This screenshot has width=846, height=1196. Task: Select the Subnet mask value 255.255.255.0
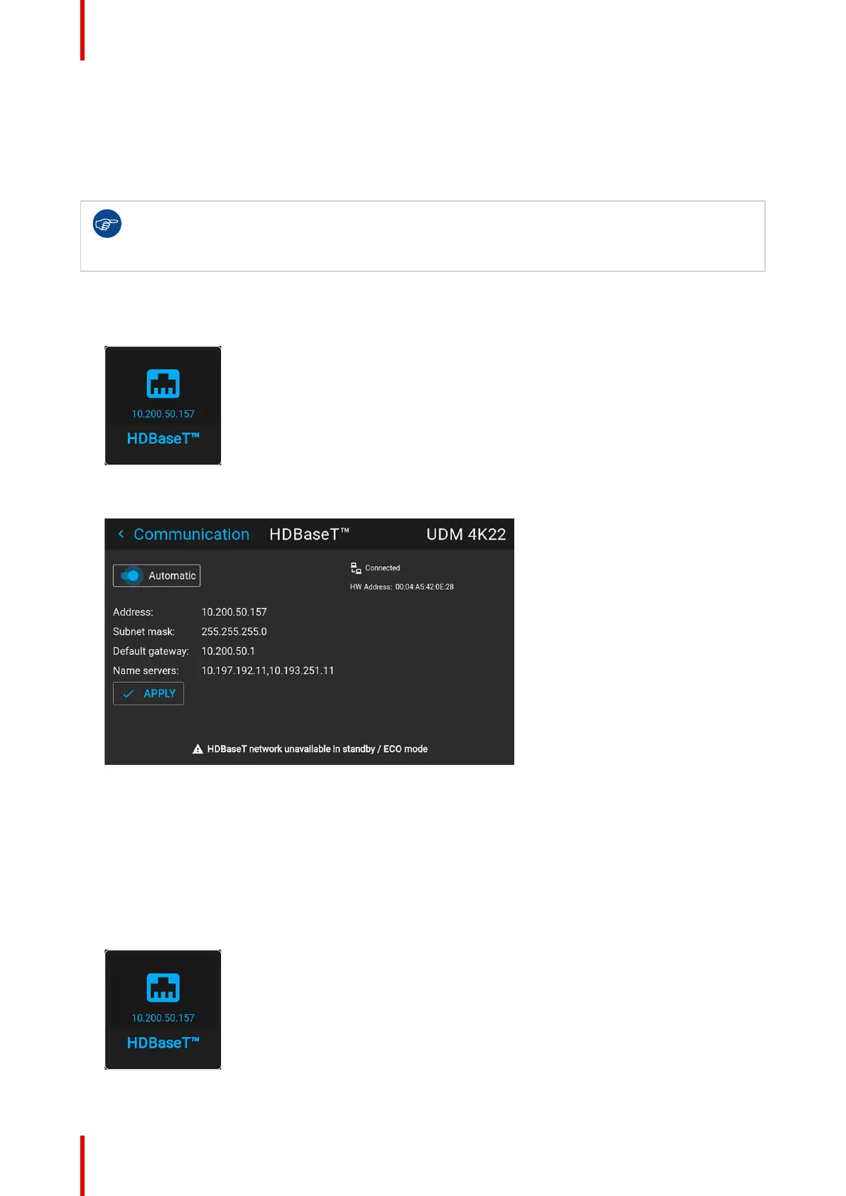(234, 631)
